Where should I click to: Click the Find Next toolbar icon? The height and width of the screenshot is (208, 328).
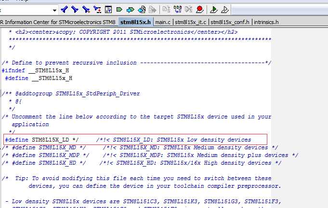click(x=75, y=10)
